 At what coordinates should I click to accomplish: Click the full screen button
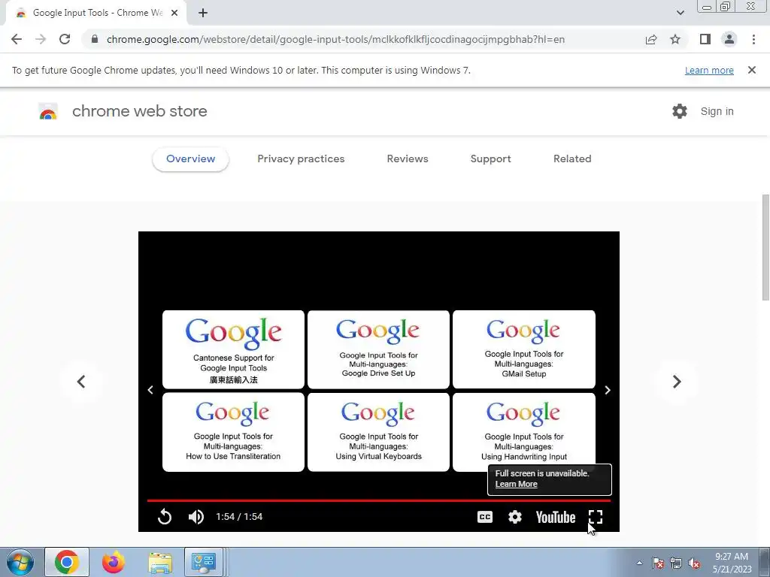(596, 517)
